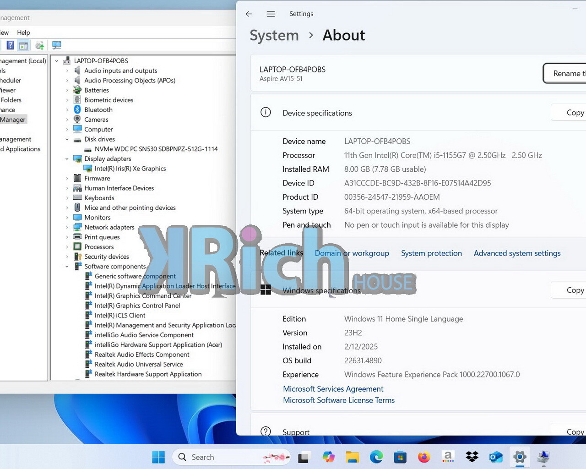Click the Bluetooth device category icon
Image resolution: width=586 pixels, height=469 pixels.
pyautogui.click(x=77, y=110)
